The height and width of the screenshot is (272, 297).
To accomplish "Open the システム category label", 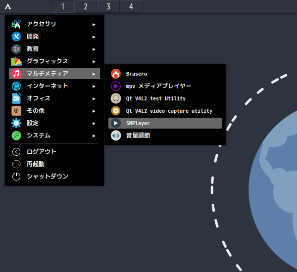I will (x=39, y=136).
